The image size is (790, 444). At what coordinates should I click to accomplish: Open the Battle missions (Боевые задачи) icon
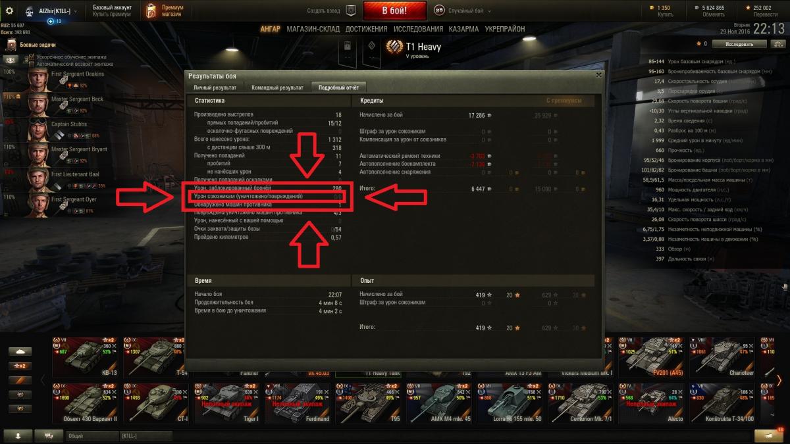point(11,45)
